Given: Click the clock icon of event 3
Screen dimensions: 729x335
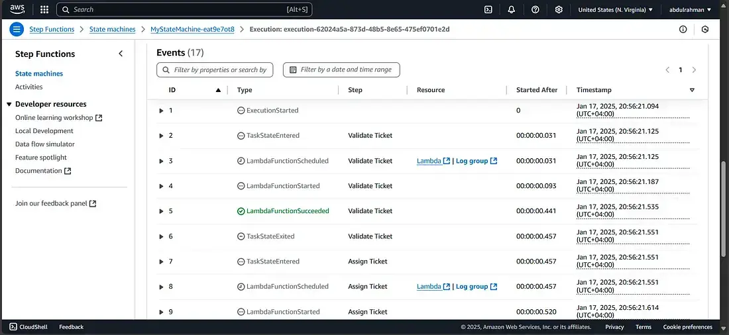Looking at the screenshot, I should (x=241, y=162).
